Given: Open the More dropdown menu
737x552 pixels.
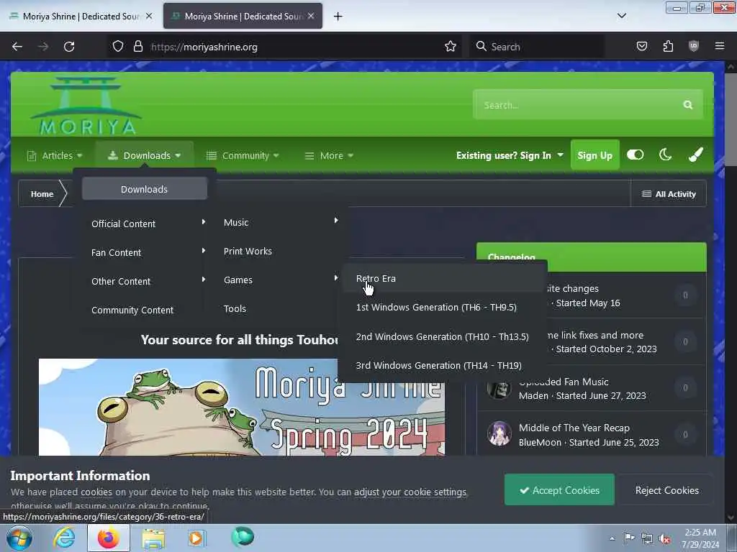Looking at the screenshot, I should [x=329, y=155].
